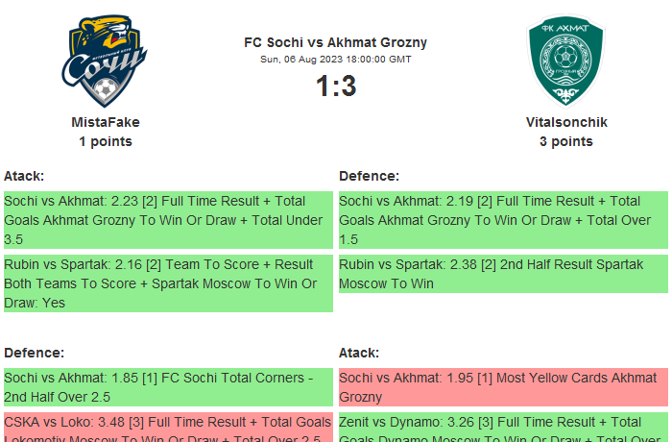The width and height of the screenshot is (672, 442).
Task: Click the lower-right Atack heading
Action: (x=359, y=353)
